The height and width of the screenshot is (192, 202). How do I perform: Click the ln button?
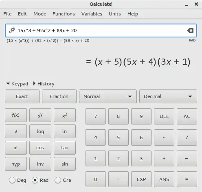[x=65, y=131]
